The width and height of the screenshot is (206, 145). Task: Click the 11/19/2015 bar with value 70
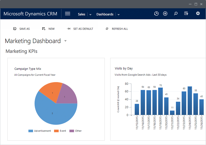160,101
